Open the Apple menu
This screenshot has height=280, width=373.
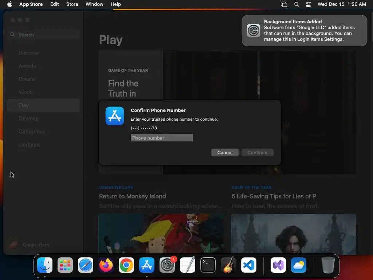tap(9, 4)
